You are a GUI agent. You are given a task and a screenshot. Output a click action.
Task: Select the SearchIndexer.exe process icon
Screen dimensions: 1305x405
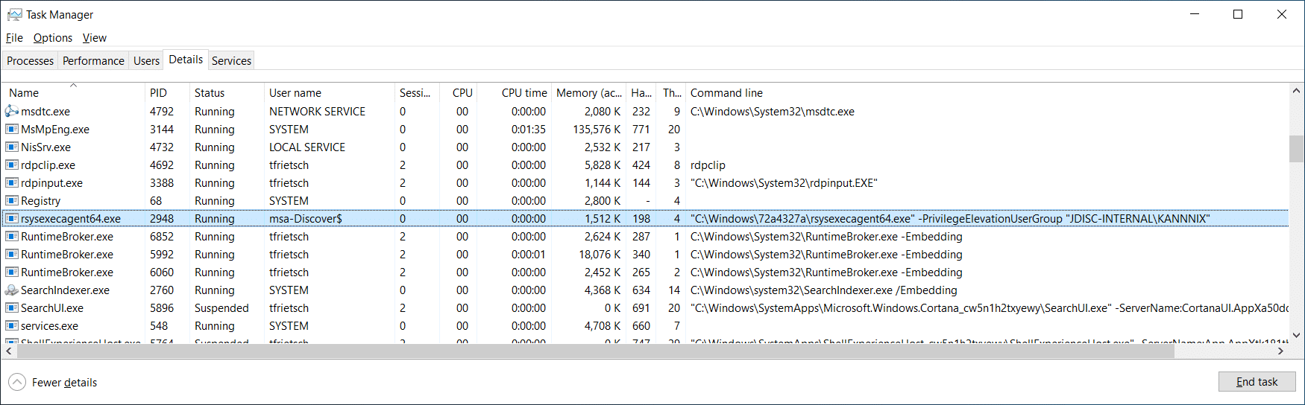(12, 290)
